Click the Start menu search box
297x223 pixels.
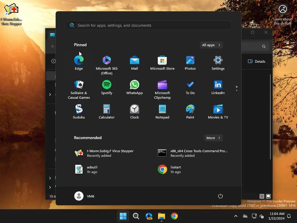(148, 25)
